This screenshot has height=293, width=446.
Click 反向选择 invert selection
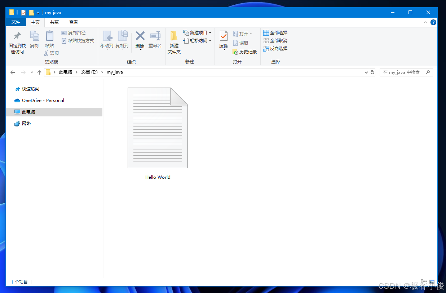[275, 49]
